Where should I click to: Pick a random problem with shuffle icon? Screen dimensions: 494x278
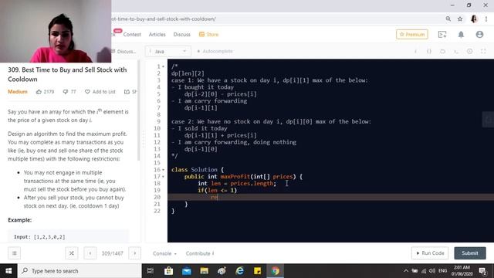tap(72, 253)
